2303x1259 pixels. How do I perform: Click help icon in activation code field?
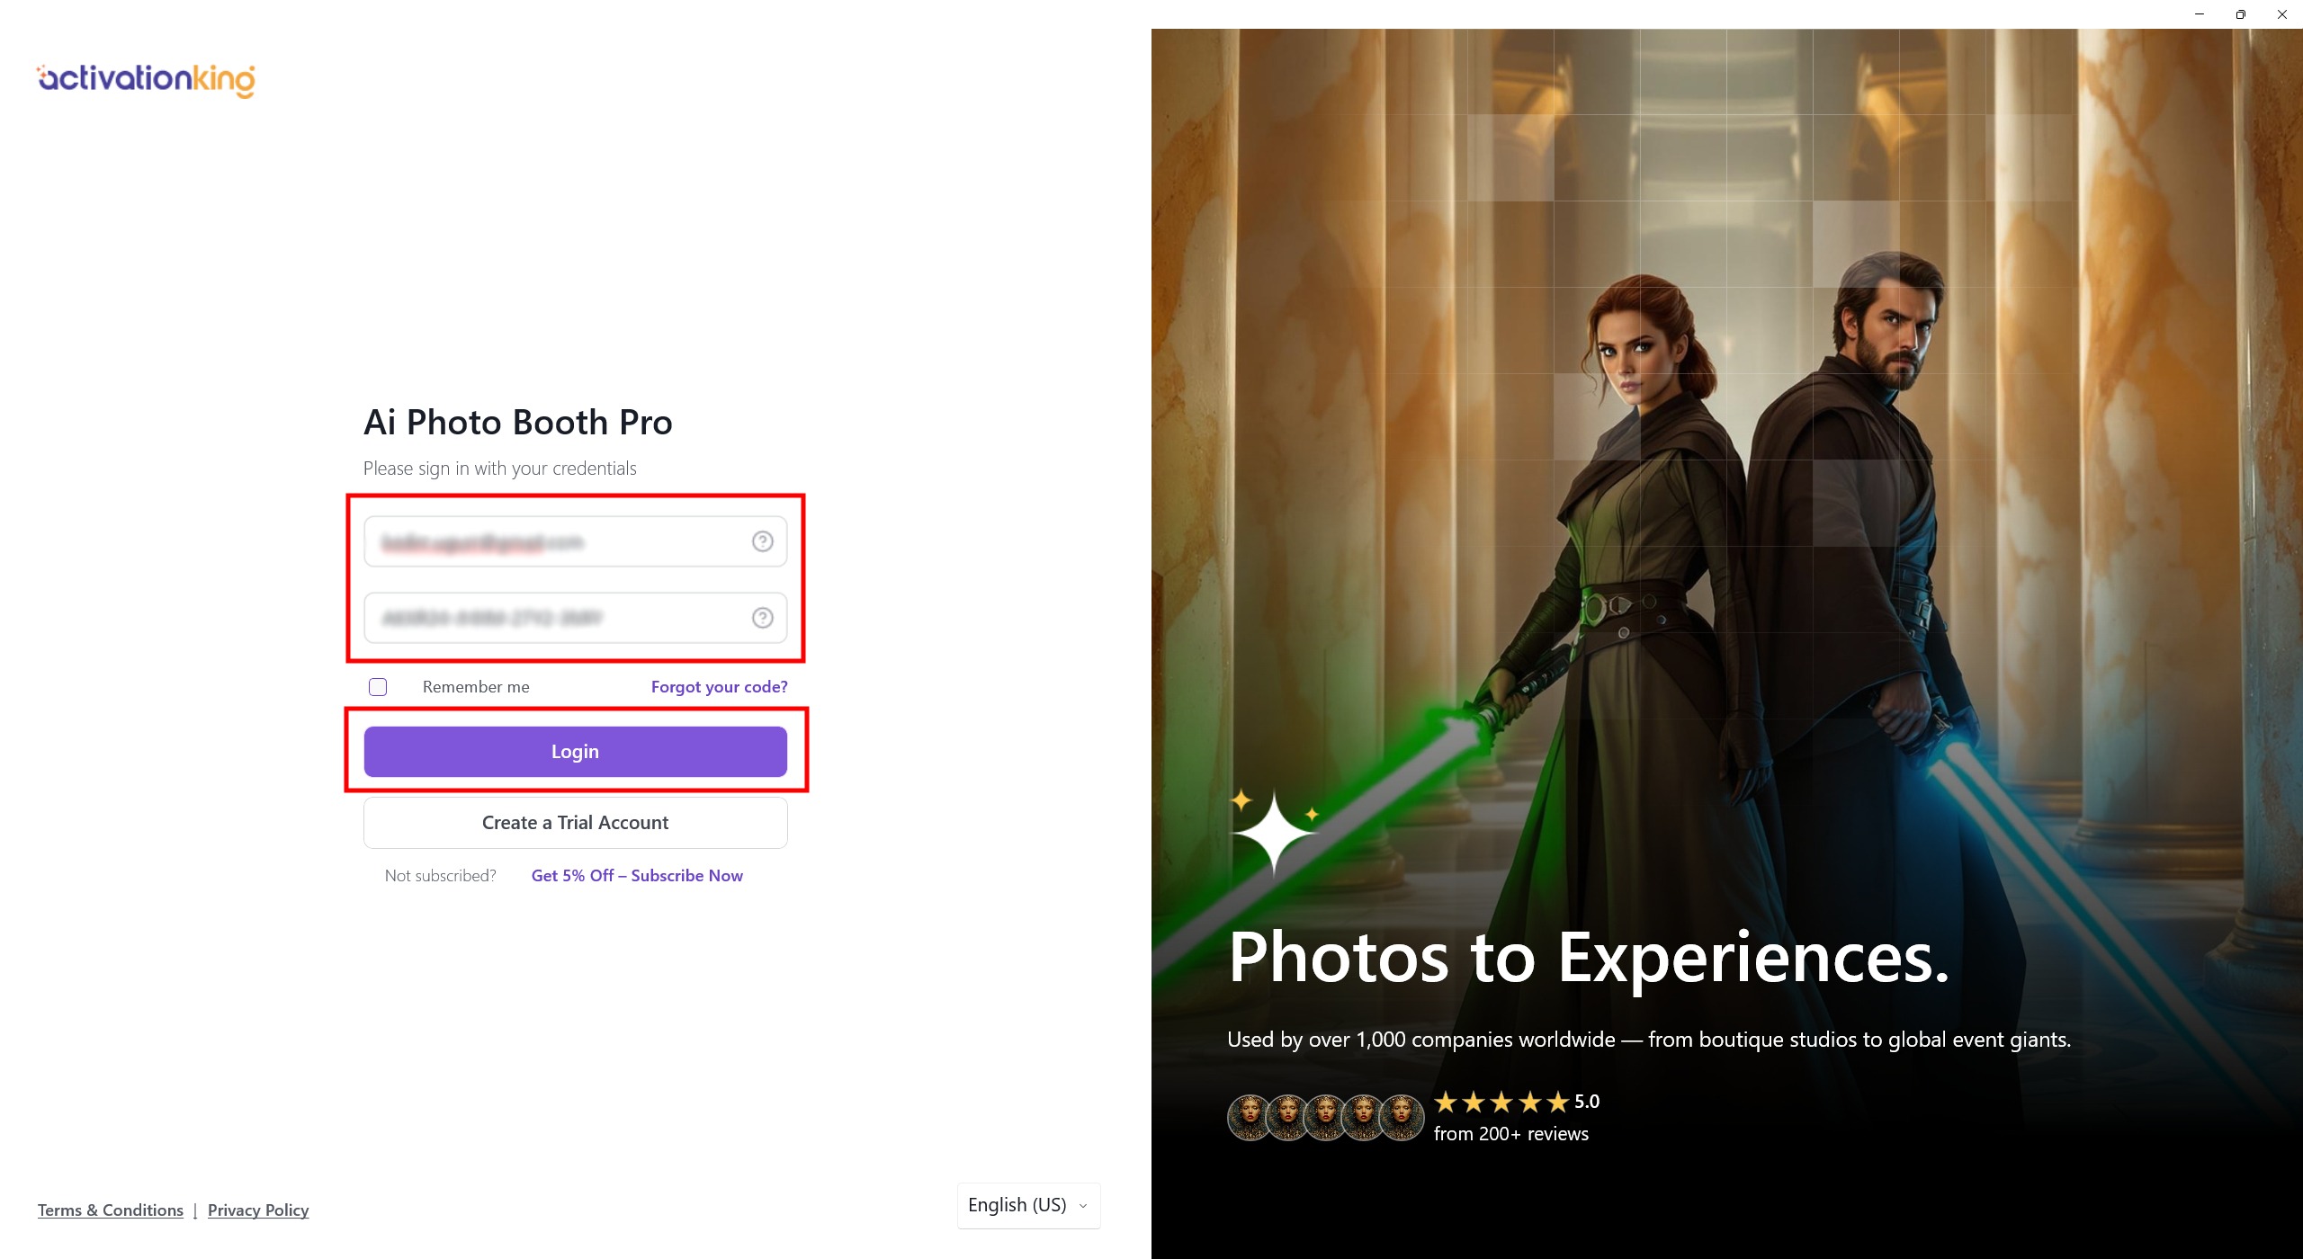(762, 618)
